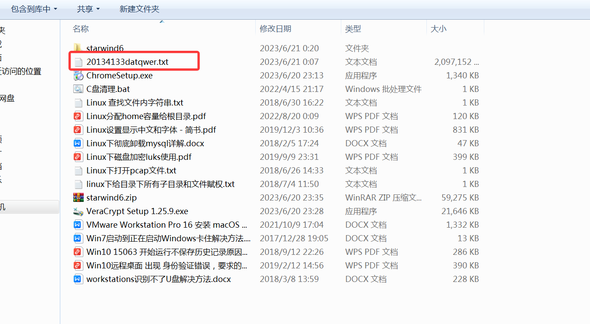Click the type text WinRAR ZIP 压缩文件

(383, 197)
